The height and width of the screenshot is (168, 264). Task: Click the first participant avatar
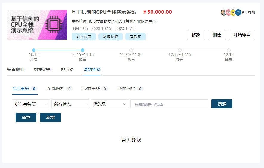223,12
